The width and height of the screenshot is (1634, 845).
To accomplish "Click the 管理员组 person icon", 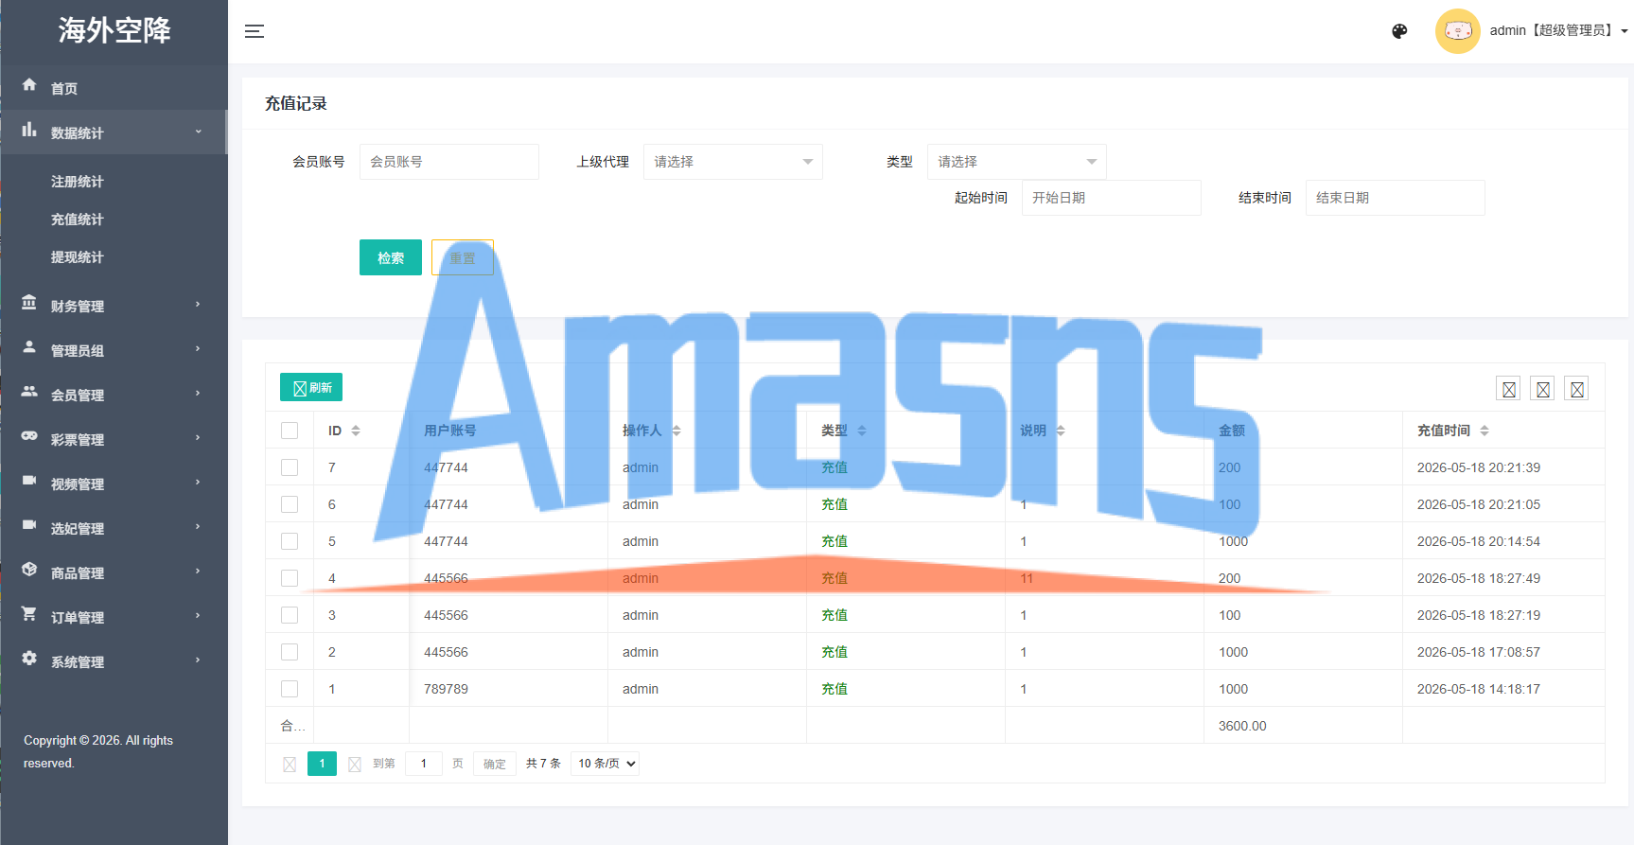I will 29,347.
